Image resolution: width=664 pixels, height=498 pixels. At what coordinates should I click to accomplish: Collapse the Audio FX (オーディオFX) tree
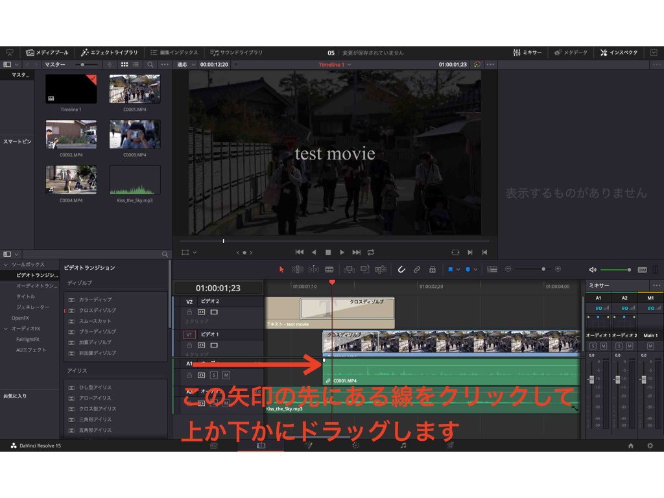(5, 328)
